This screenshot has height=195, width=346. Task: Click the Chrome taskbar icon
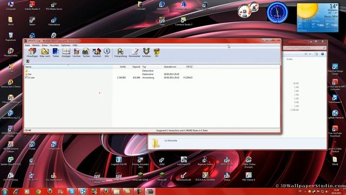[38, 191]
